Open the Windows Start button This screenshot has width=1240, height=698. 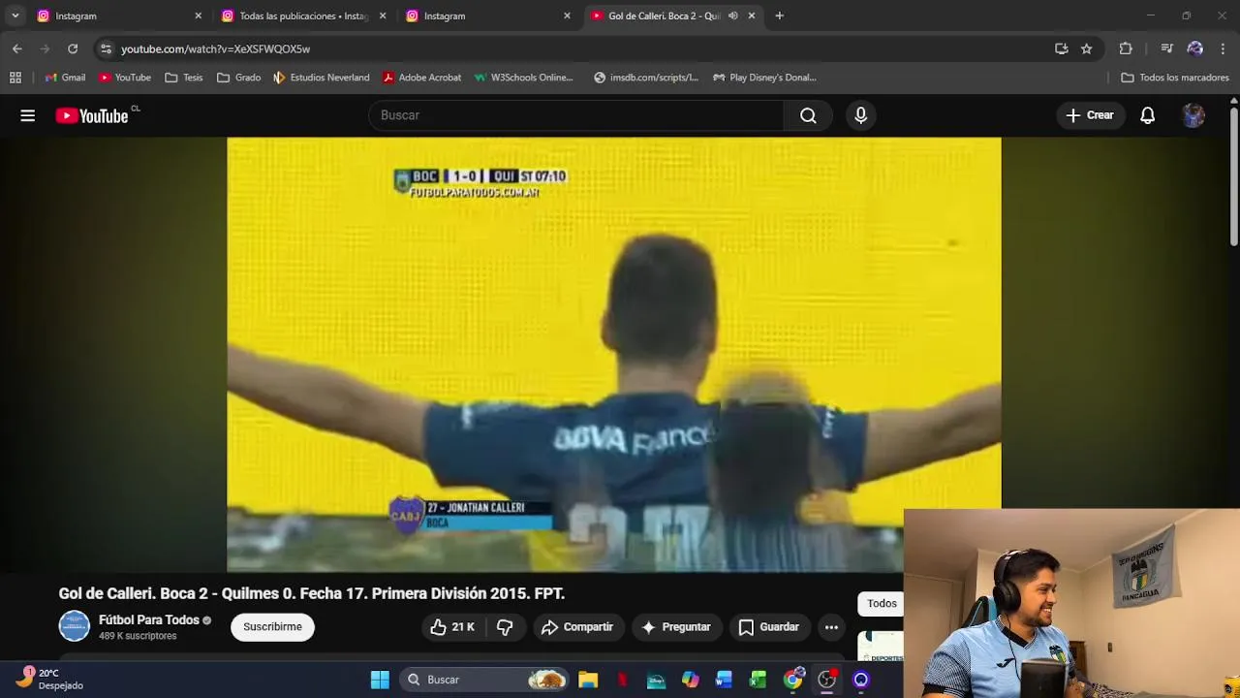pyautogui.click(x=380, y=680)
